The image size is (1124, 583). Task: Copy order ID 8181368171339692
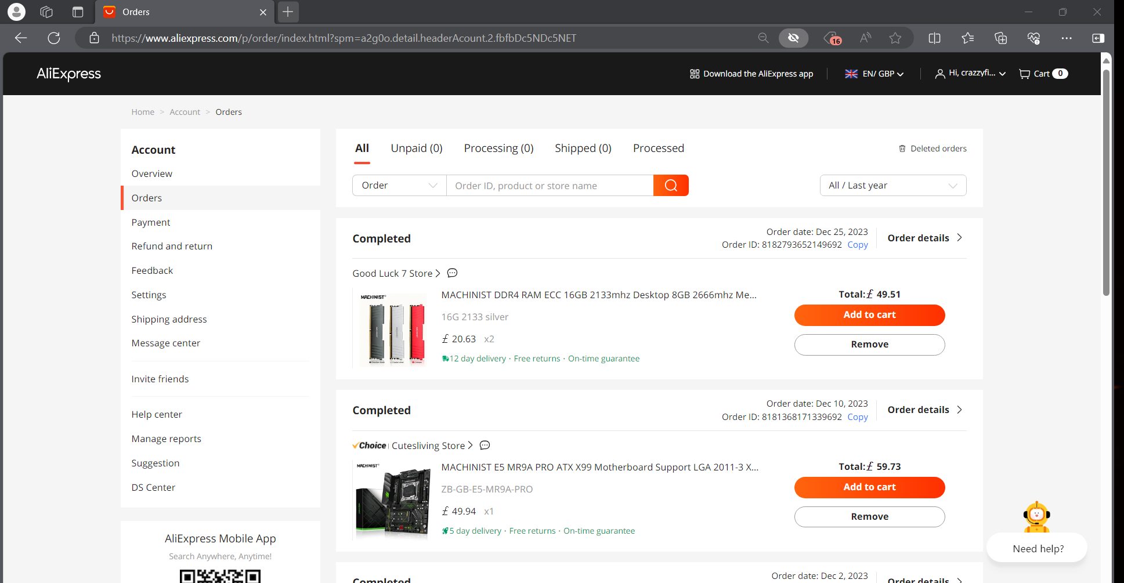pos(858,417)
